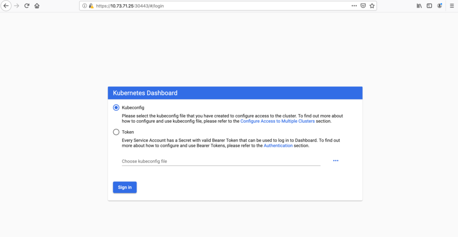The image size is (458, 237).
Task: Click the browser forward arrow
Action: pyautogui.click(x=17, y=6)
